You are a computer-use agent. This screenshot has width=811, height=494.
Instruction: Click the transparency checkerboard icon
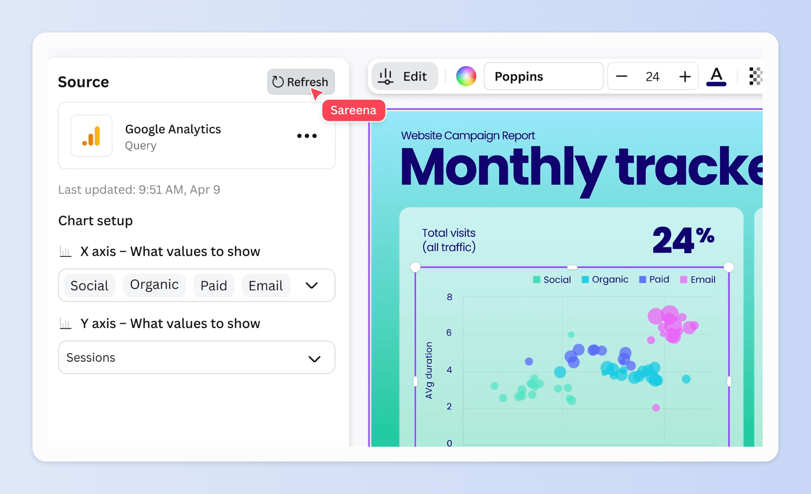(756, 76)
